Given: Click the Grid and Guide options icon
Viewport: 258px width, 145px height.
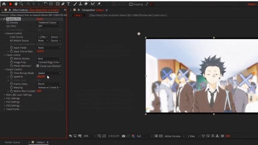Looking at the screenshot, I should click(x=99, y=136).
